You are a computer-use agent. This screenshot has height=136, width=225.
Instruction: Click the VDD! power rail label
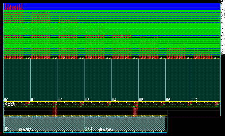coord(10,104)
